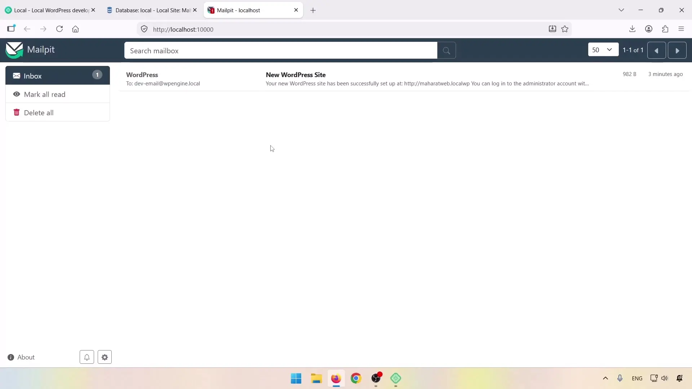Open Windows Start menu
692x389 pixels.
(x=296, y=379)
